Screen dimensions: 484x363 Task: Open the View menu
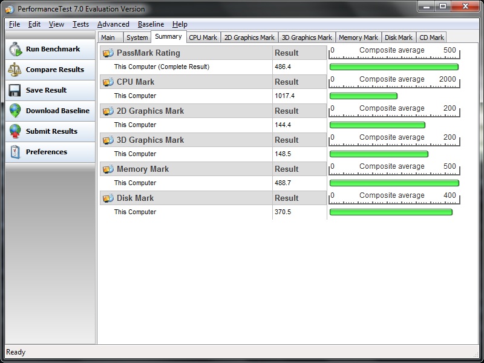coord(56,24)
